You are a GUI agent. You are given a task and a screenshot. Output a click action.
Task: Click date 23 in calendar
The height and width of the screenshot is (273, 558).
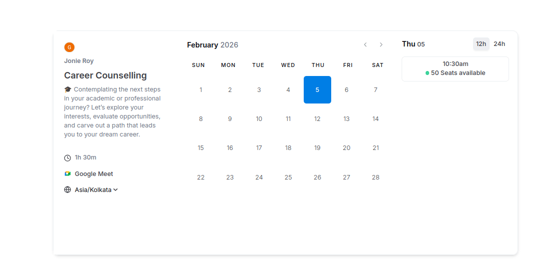coord(230,177)
